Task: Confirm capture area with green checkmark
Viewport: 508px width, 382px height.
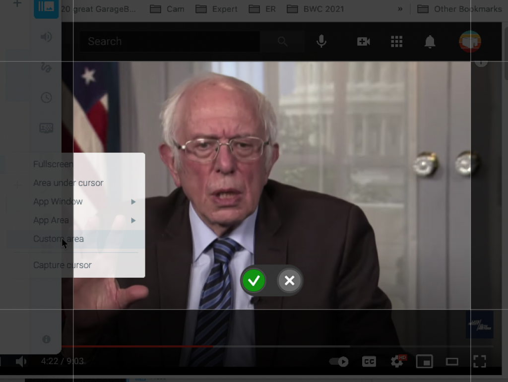Action: tap(254, 281)
